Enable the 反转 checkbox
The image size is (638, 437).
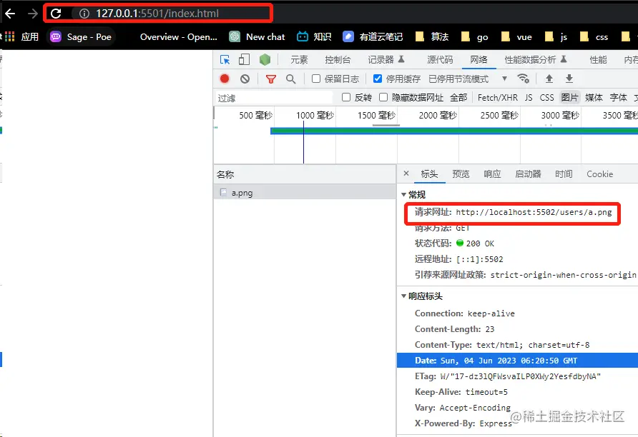click(346, 98)
